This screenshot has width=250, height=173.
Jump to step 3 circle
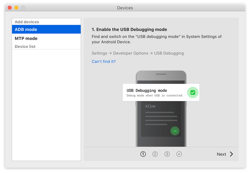click(x=167, y=154)
